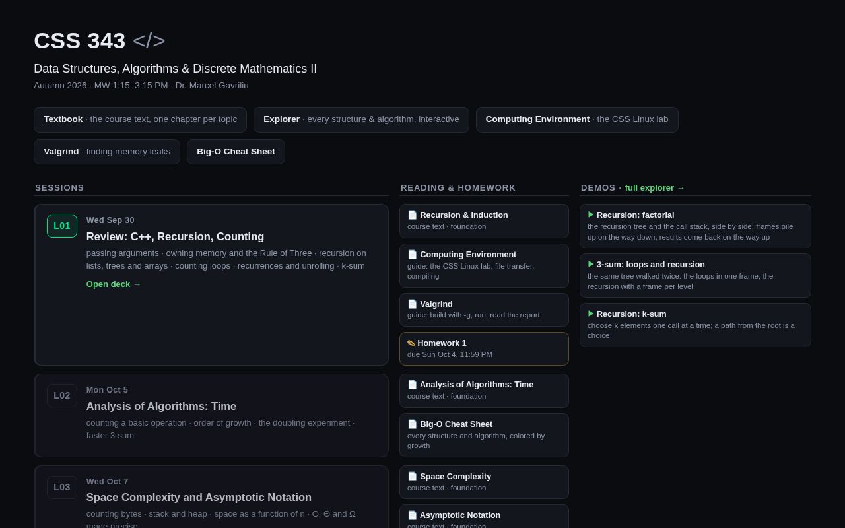Select session title Review: C++, Recursion, Counting

[x=175, y=237]
